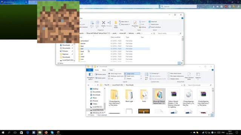241x135 pixels.
Task: Open the Group by dropdown
Action: 154,73
